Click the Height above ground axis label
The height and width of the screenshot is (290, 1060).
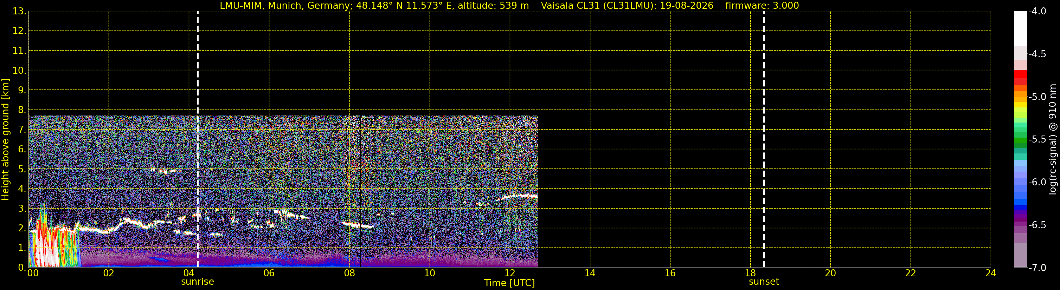[x=5, y=140]
